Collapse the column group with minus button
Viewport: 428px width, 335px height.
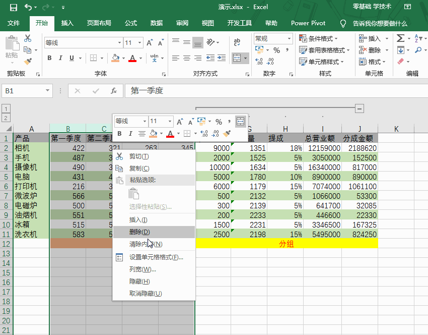tap(360, 108)
